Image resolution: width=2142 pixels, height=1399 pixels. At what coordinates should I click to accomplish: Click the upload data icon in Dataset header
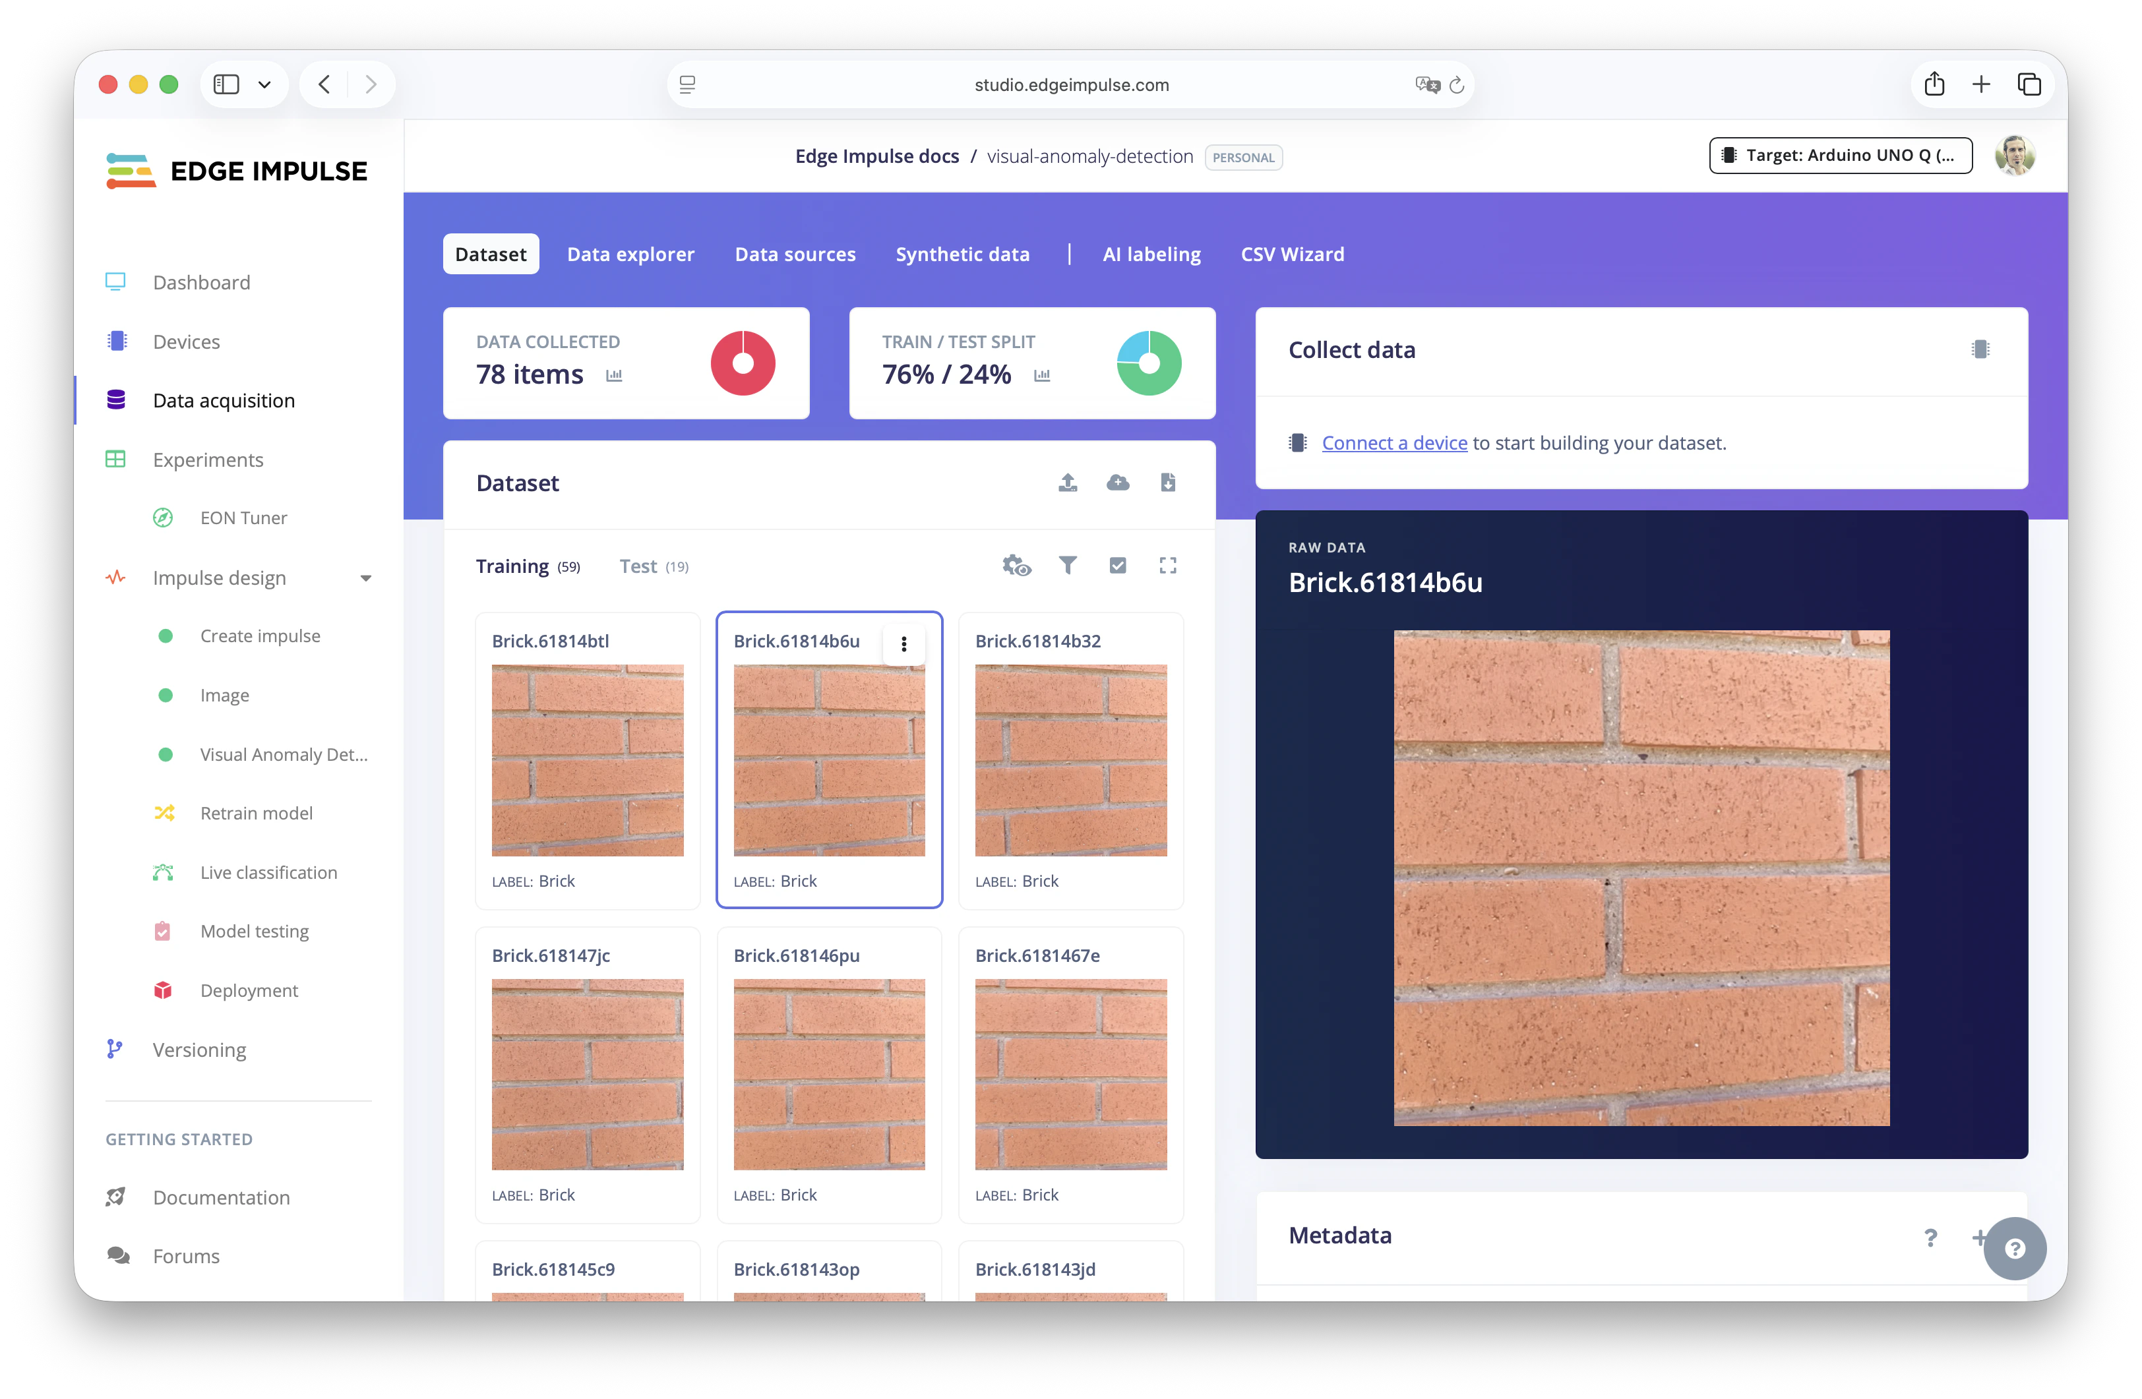(1068, 483)
